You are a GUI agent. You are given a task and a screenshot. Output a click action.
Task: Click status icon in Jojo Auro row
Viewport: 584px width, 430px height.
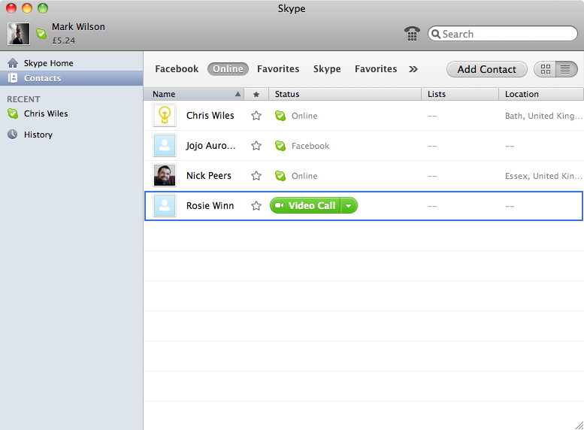point(280,146)
